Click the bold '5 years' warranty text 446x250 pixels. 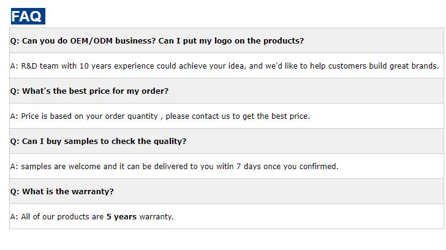[121, 217]
